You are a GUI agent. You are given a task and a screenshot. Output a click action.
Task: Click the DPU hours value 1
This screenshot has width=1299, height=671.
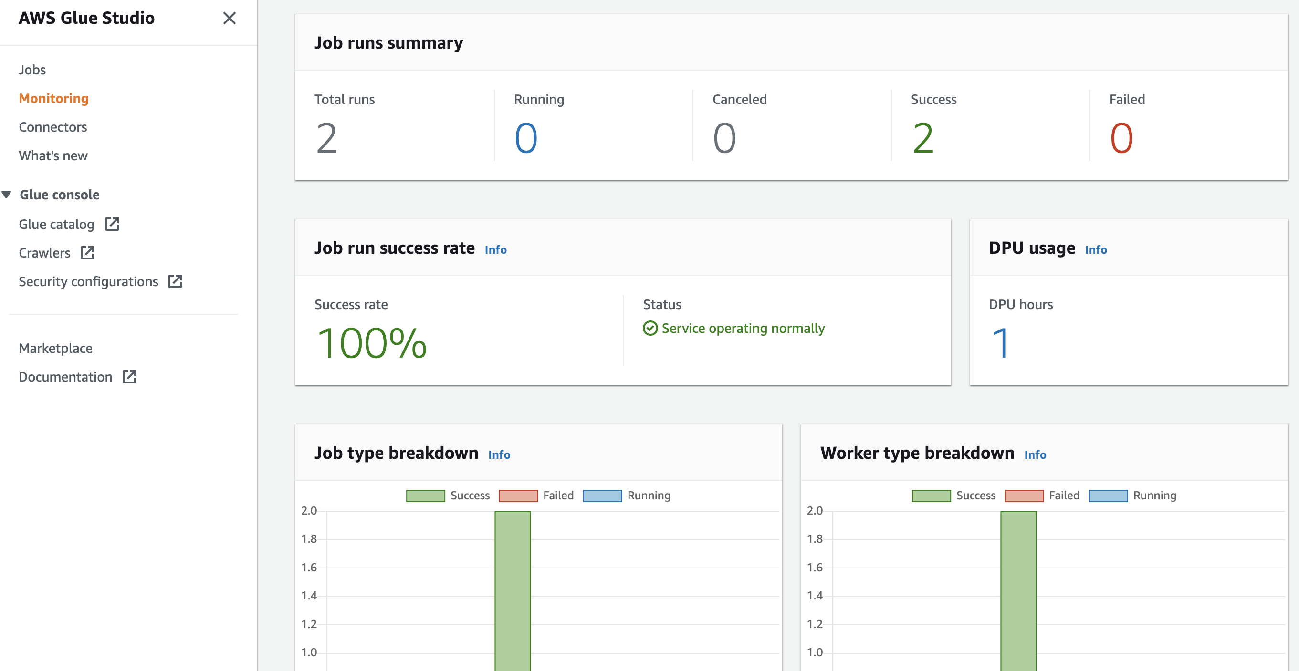1000,343
